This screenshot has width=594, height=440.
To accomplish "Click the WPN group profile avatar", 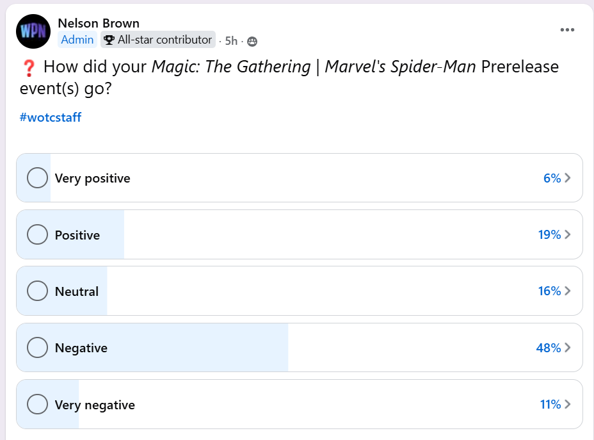I will (33, 31).
